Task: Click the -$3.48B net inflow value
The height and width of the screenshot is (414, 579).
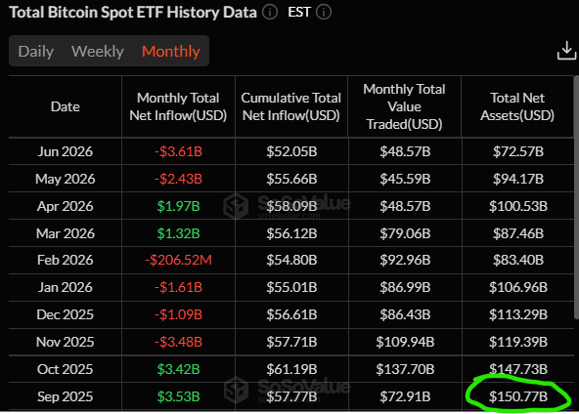Action: [x=178, y=342]
